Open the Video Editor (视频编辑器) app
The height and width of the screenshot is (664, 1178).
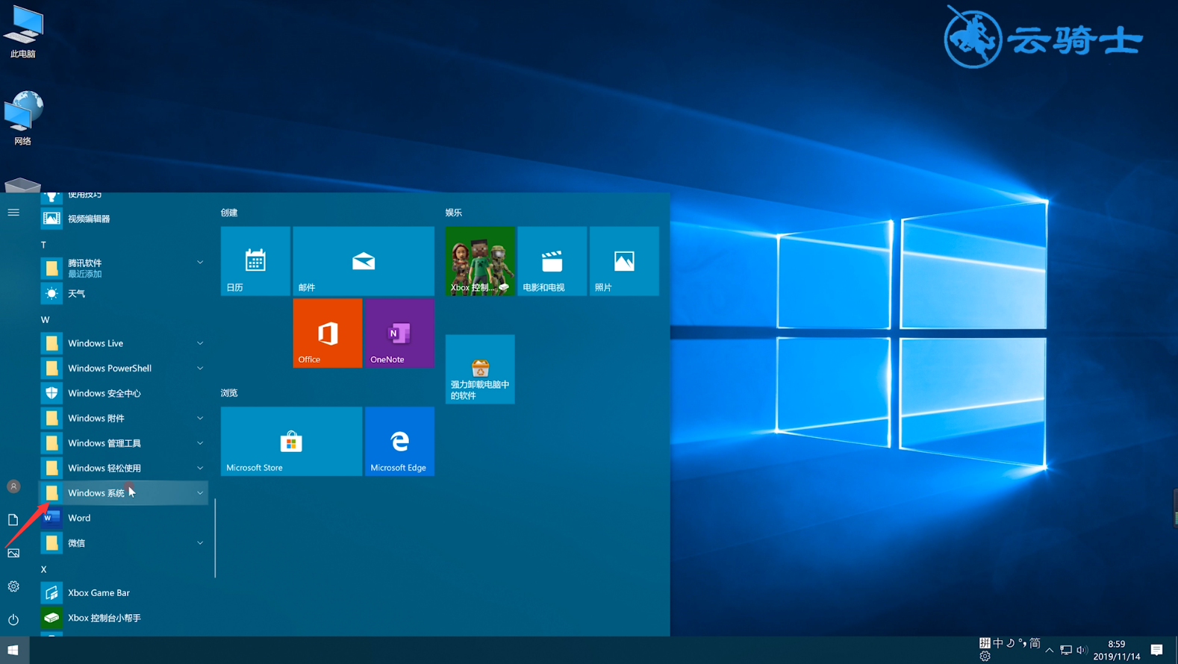123,219
